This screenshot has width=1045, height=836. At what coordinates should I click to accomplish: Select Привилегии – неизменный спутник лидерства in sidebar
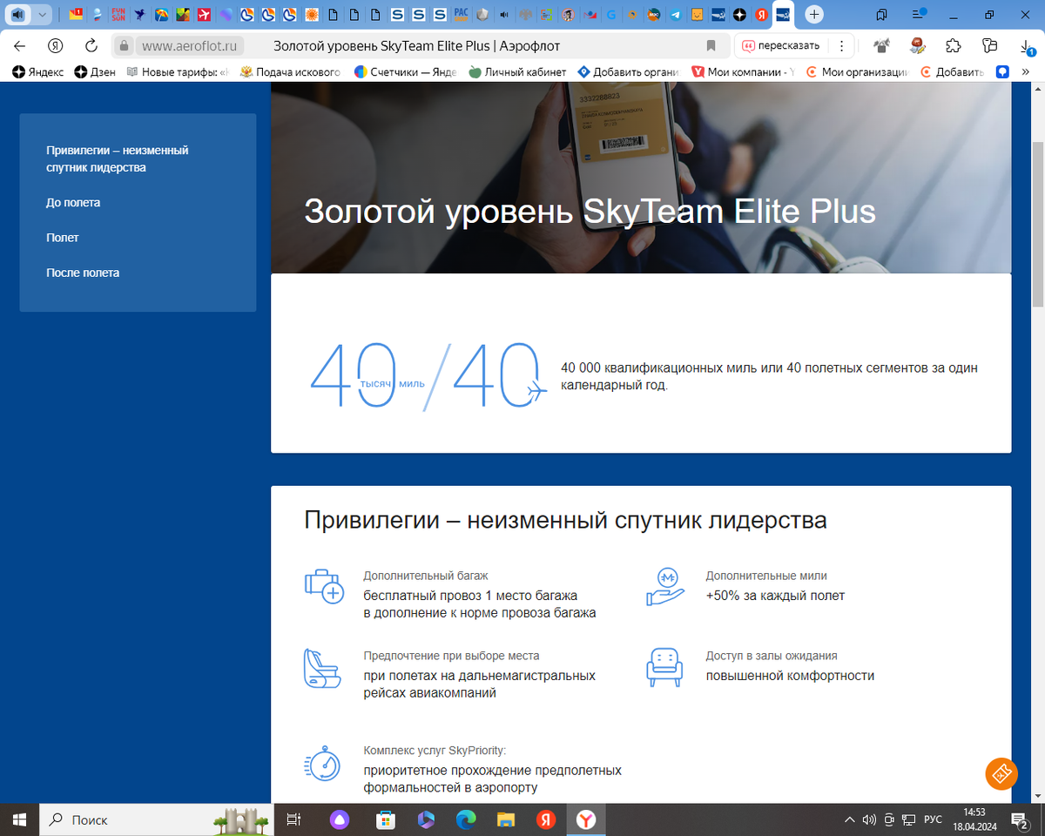118,159
